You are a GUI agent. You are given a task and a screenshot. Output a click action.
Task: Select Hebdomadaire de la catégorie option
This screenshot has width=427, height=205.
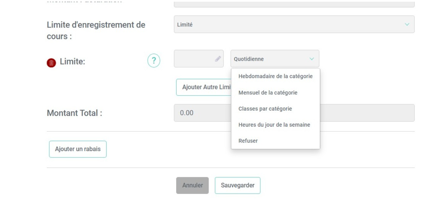coord(276,76)
